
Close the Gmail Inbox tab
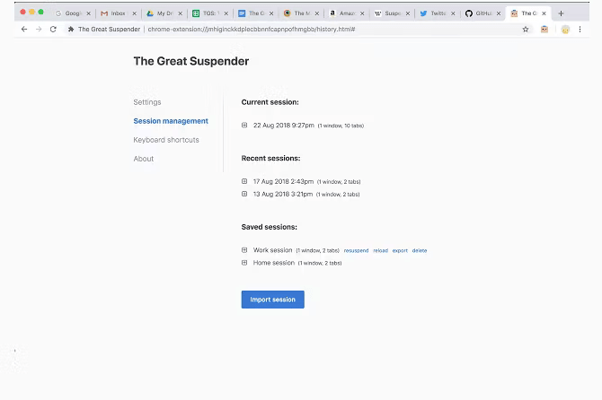[x=134, y=13]
